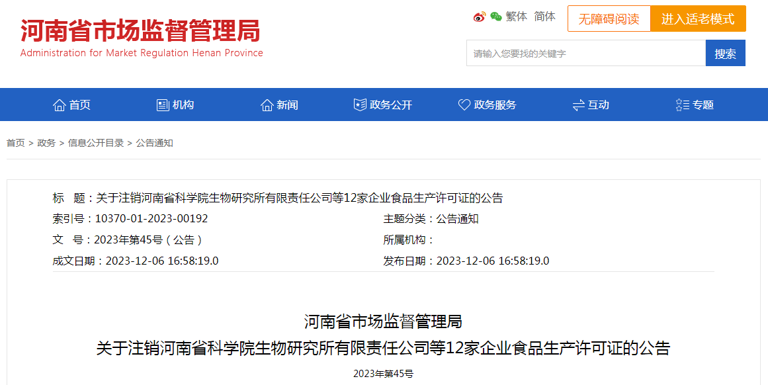Click the heart icon beside 政务服务

point(464,105)
